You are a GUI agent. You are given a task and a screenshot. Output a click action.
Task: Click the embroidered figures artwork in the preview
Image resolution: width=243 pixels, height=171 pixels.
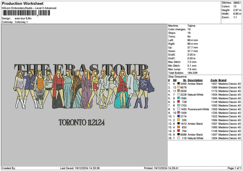point(84,89)
